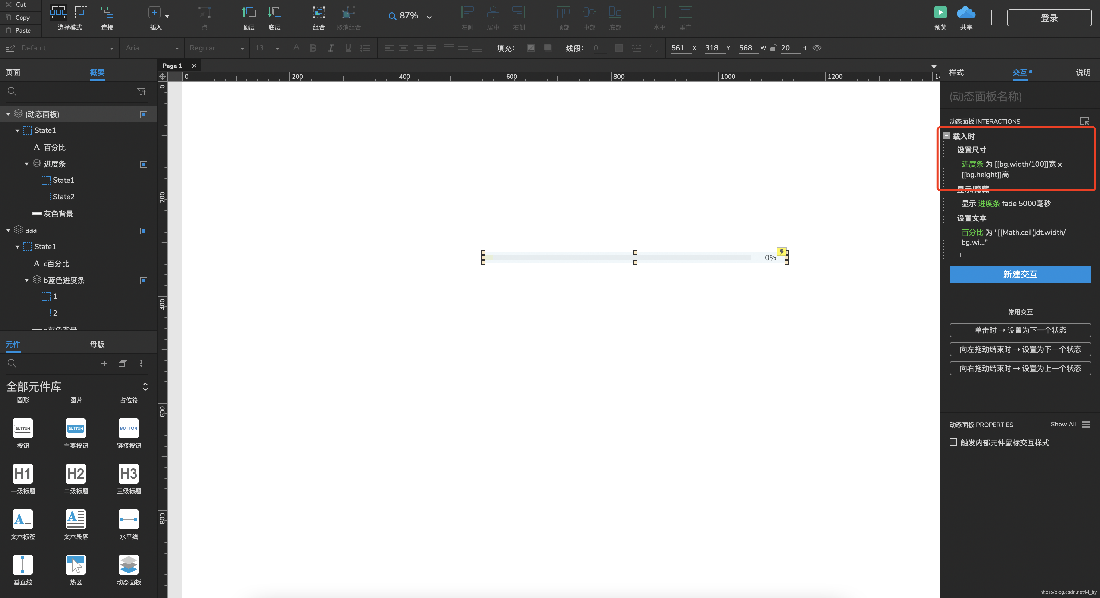Toggle bold text formatting

[313, 48]
